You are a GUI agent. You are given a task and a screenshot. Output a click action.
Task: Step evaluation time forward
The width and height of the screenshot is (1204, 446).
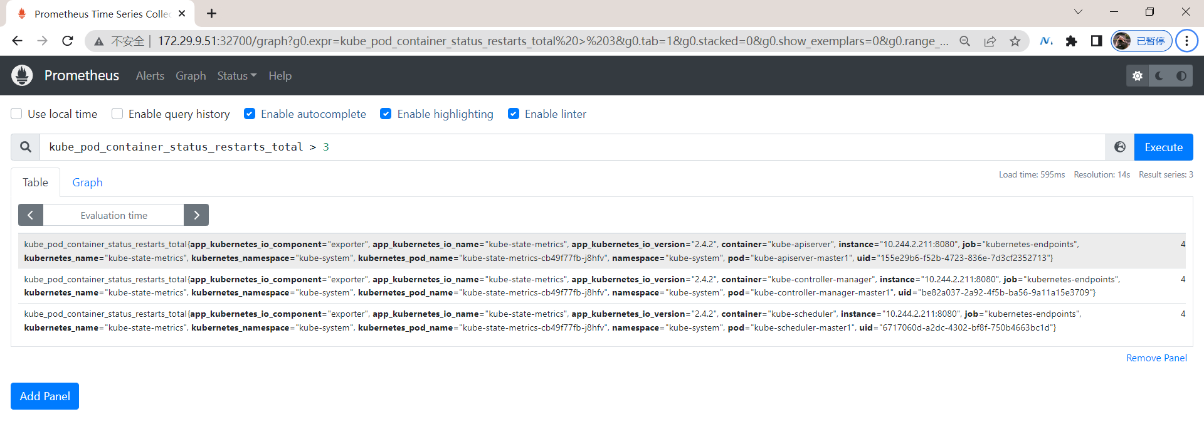click(x=196, y=215)
